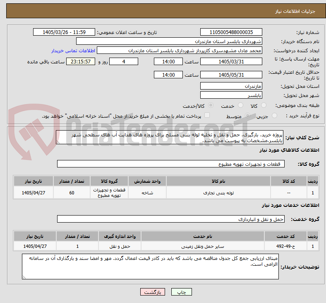This screenshot has width=326, height=303.
Task: Click the general need description text area
Action: [170, 138]
